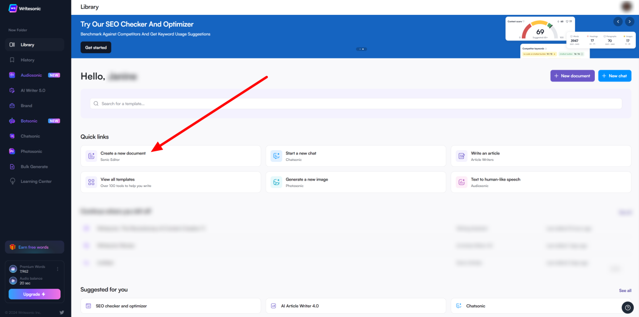Click the View all templates icon
Viewport: 639px width, 317px height.
click(91, 182)
